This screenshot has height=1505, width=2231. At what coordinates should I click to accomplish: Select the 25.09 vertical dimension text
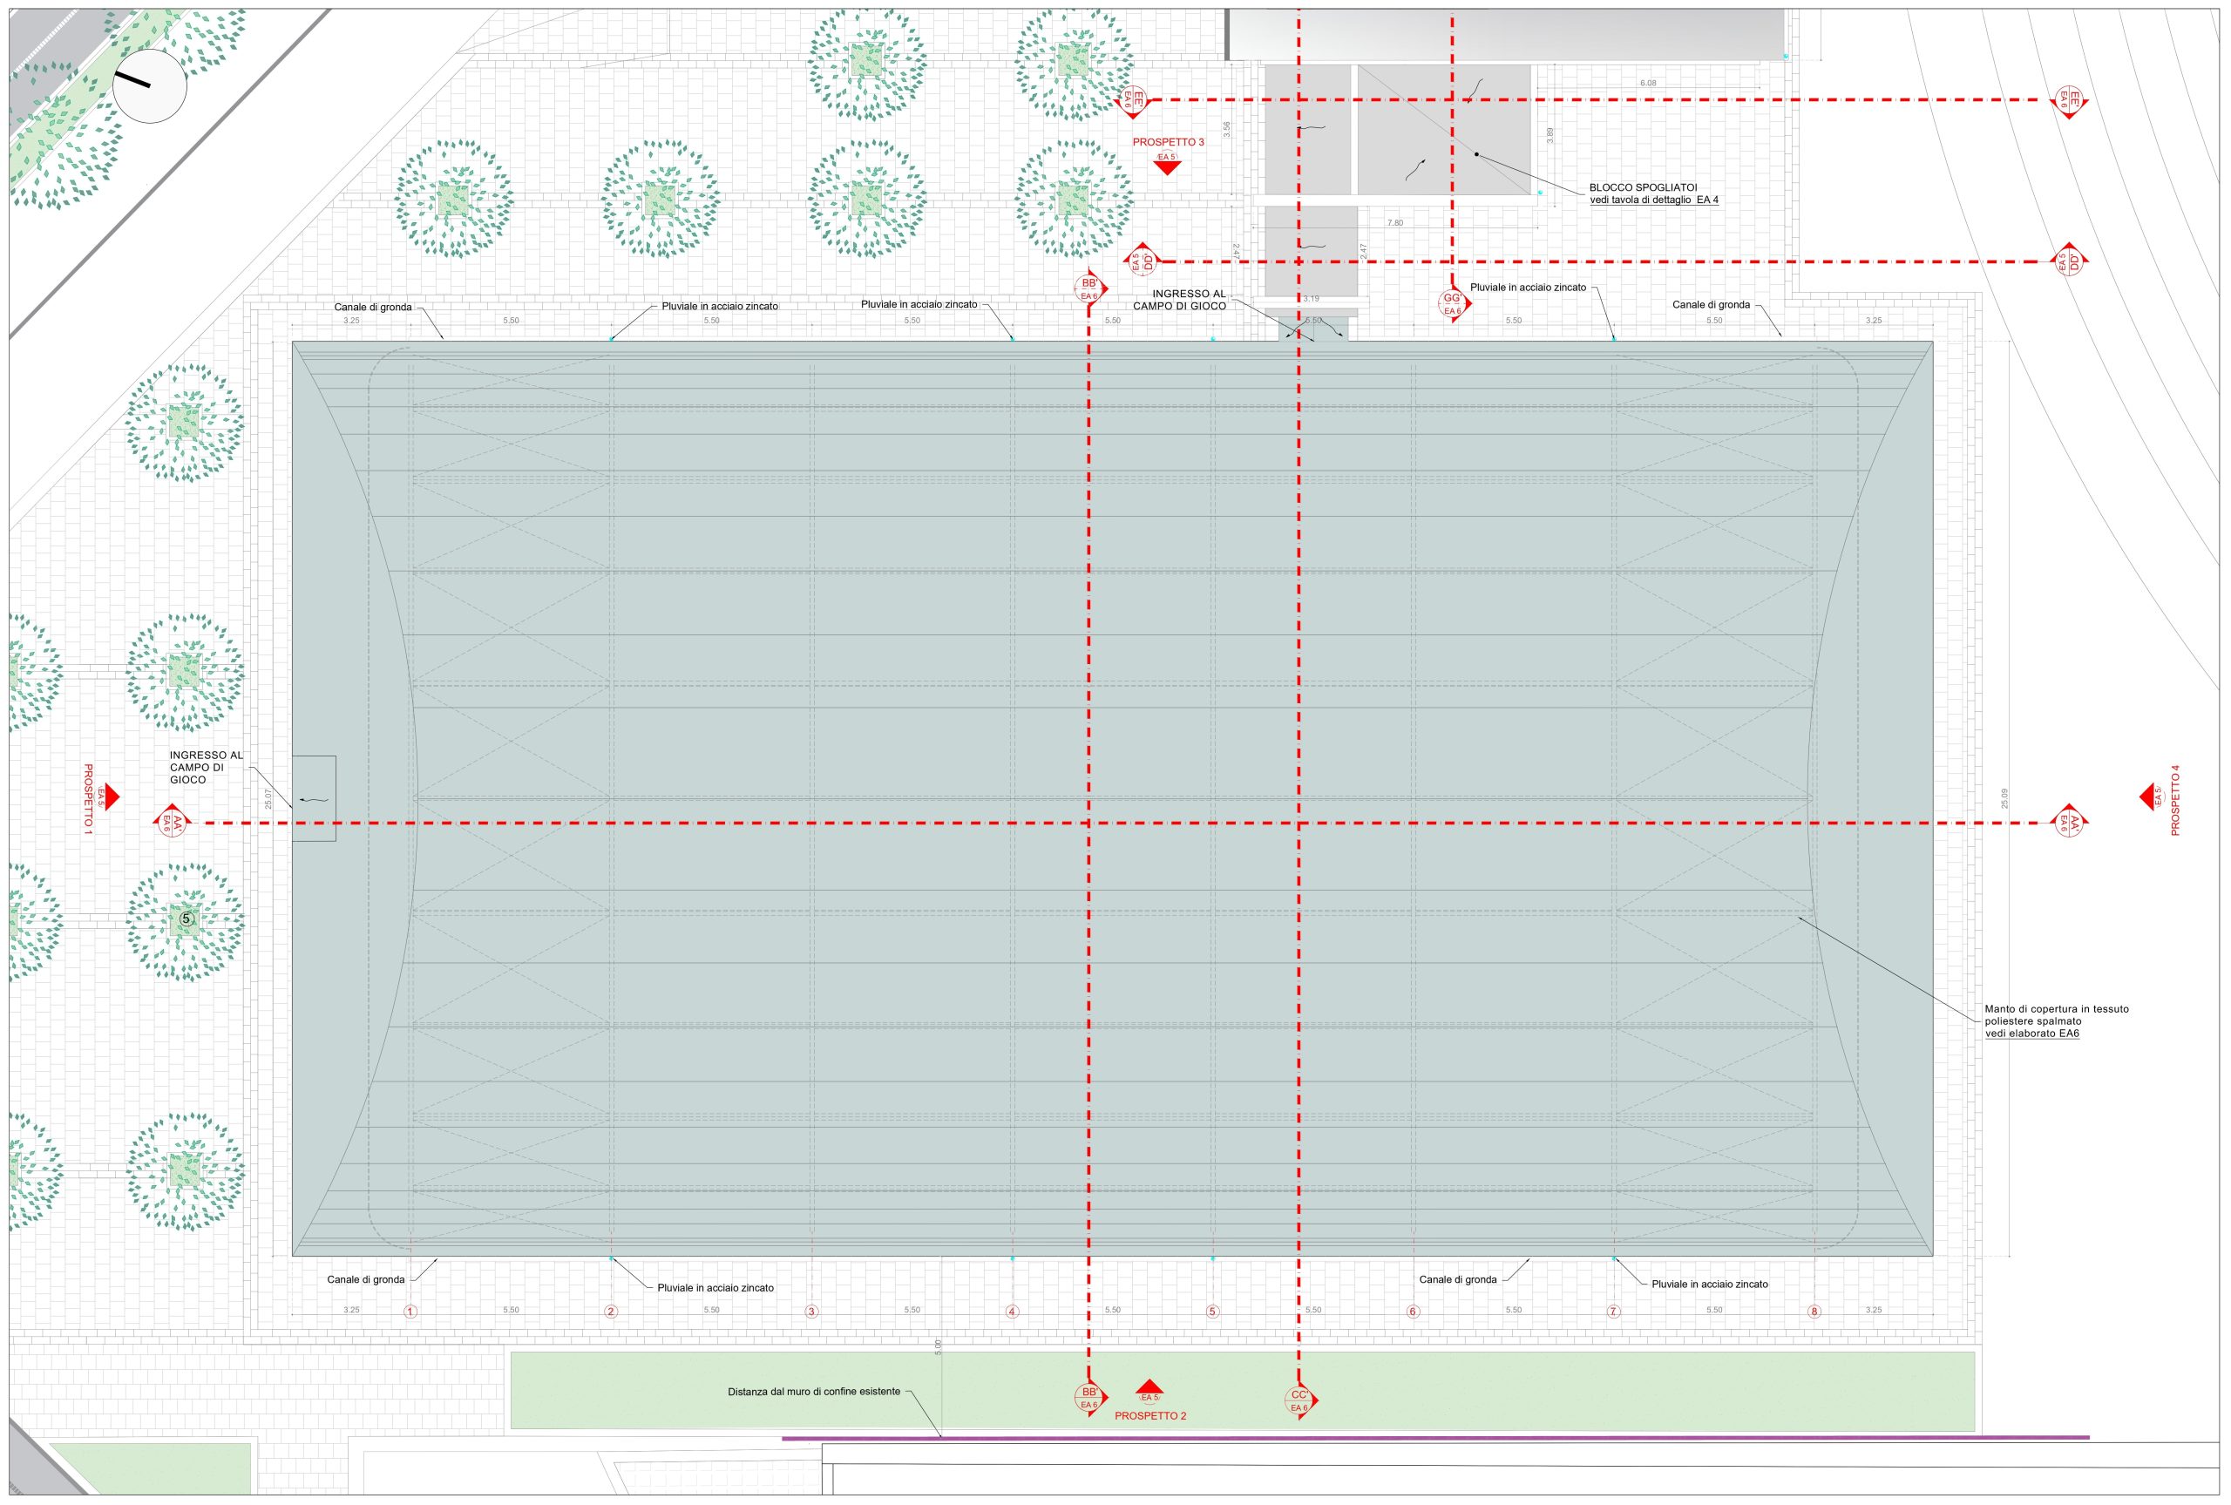[x=2004, y=799]
